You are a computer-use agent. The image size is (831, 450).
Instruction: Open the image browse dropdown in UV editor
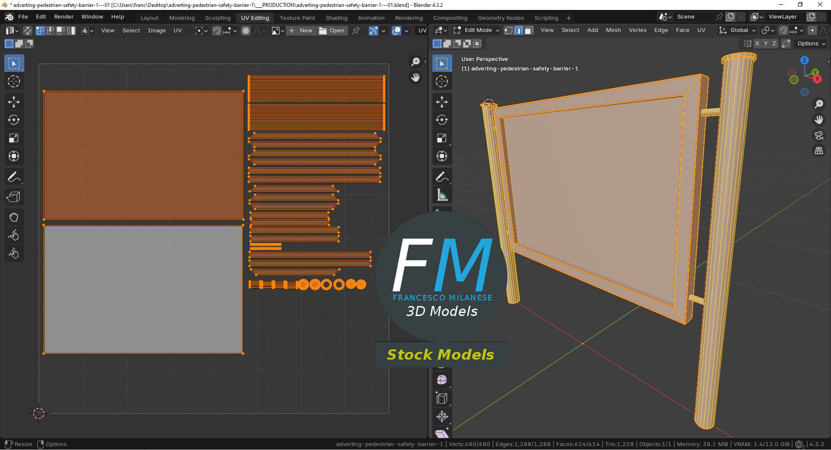(277, 31)
